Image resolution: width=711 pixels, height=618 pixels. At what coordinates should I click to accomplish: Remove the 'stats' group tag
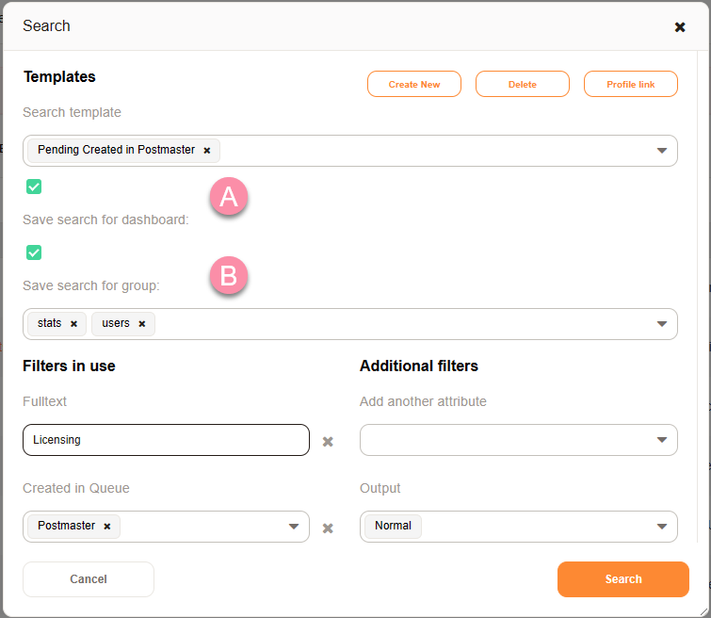click(x=73, y=323)
